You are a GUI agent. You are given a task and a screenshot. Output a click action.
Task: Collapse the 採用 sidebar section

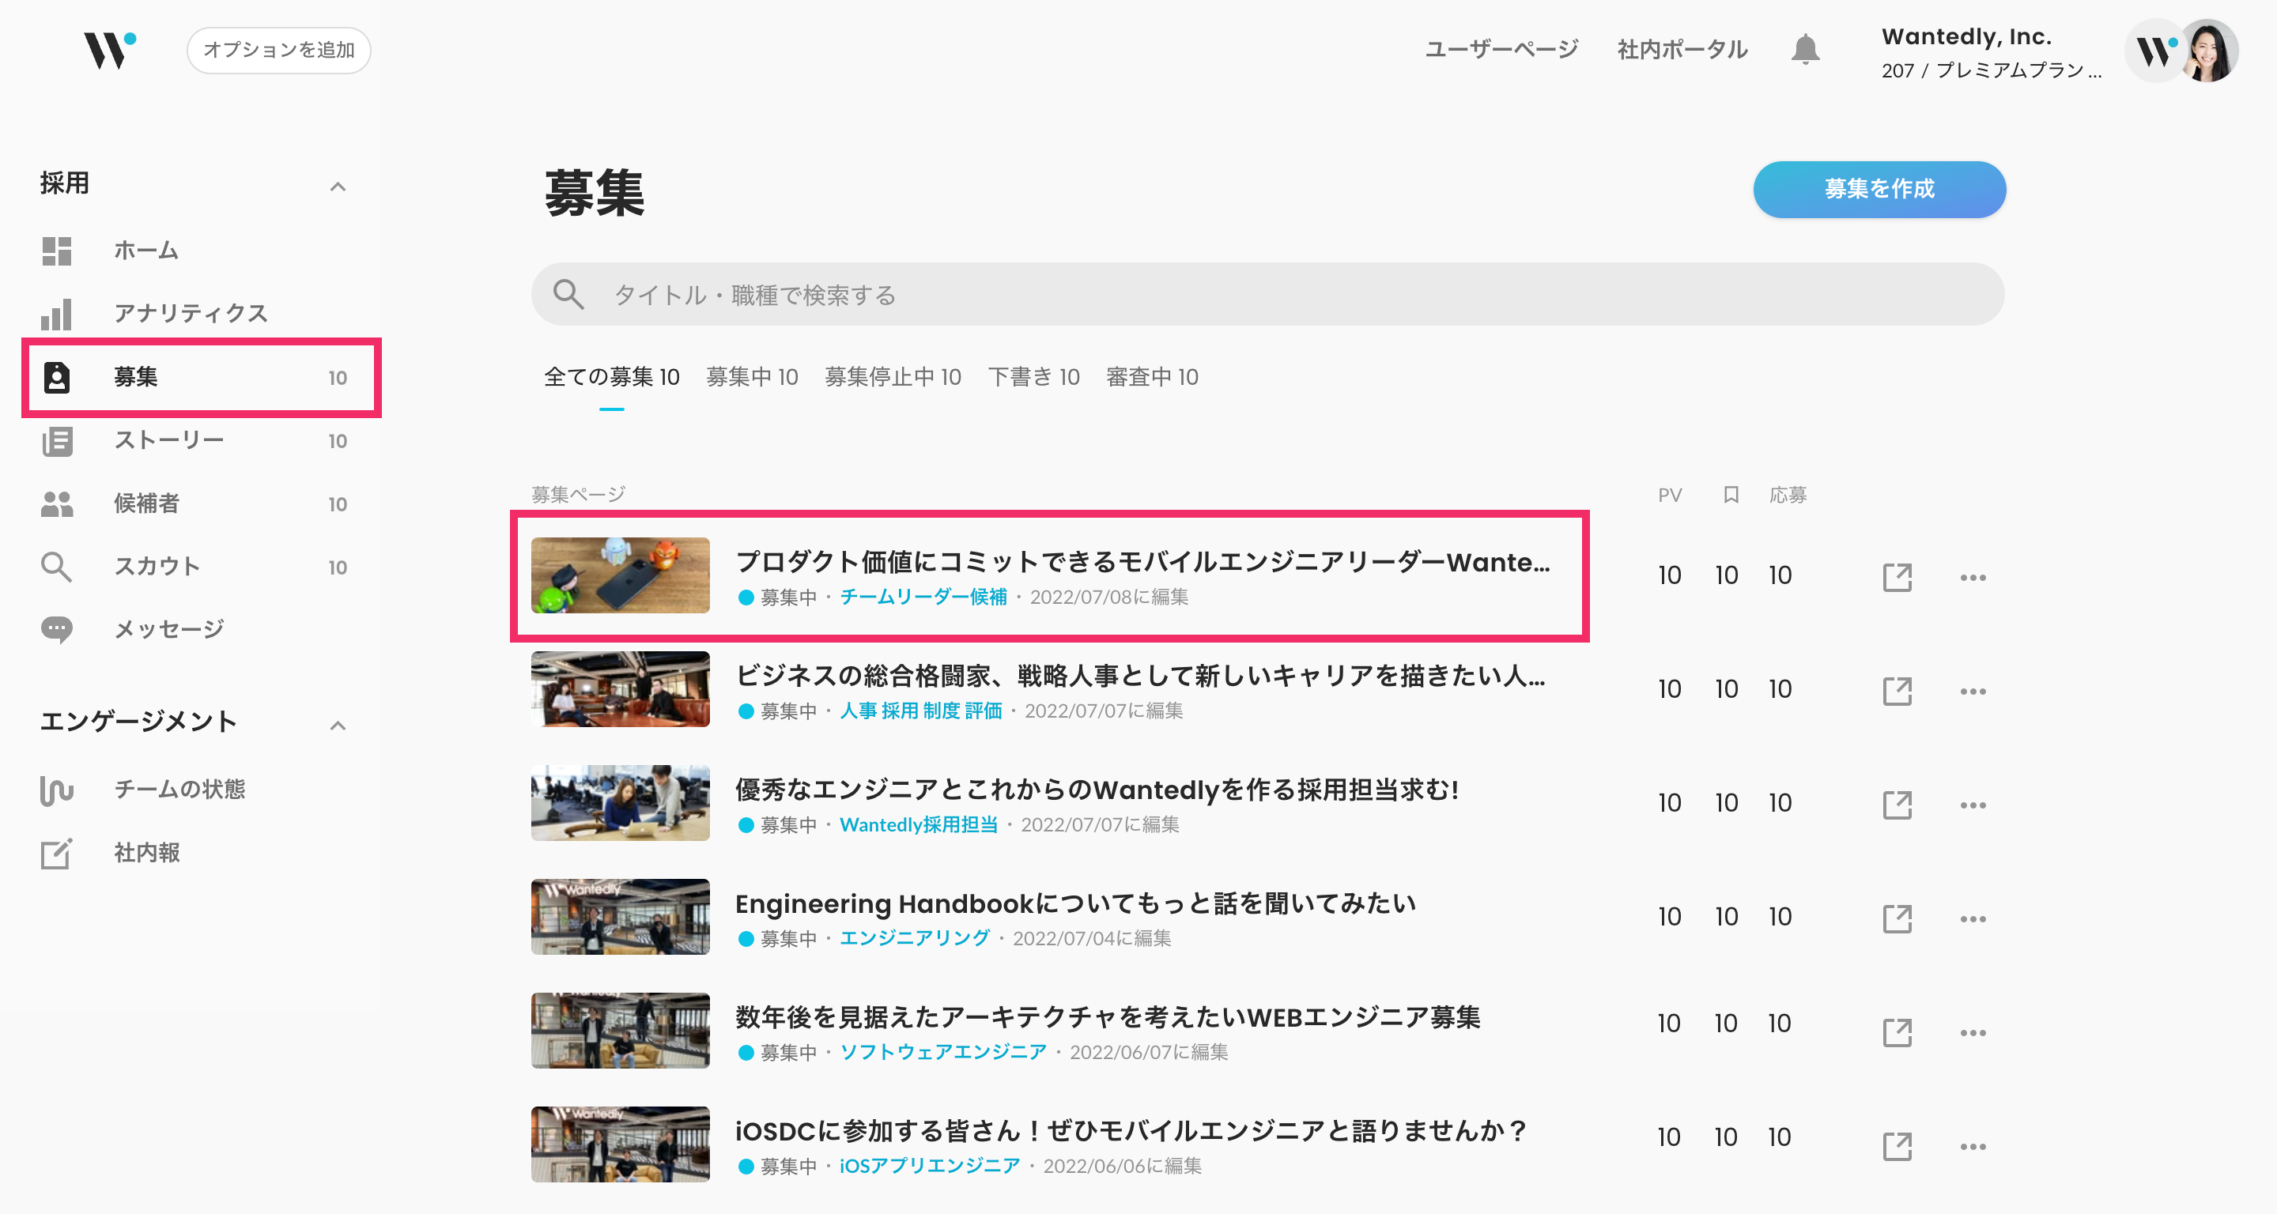coord(338,187)
